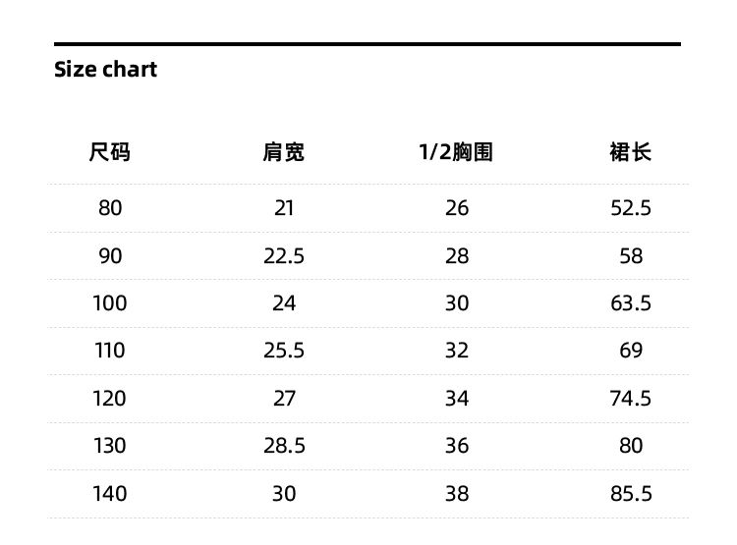Viewport: 737px width, 545px height.
Task: Select shoulder width value 28.5
Action: tap(284, 446)
